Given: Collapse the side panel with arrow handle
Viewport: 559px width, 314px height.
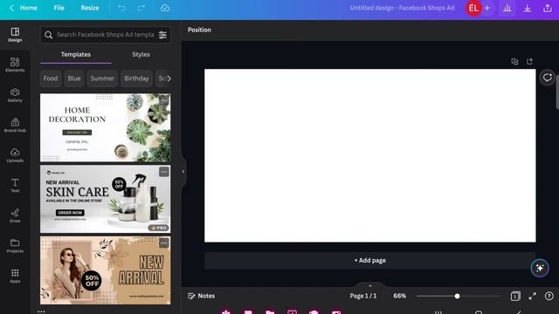Looking at the screenshot, I should 183,172.
